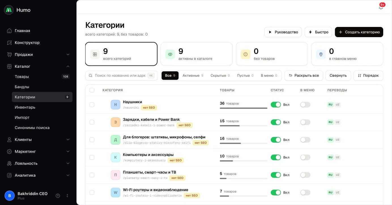This screenshot has width=392, height=205.
Task: Open the Товары sidebar item
Action: pyautogui.click(x=42, y=77)
